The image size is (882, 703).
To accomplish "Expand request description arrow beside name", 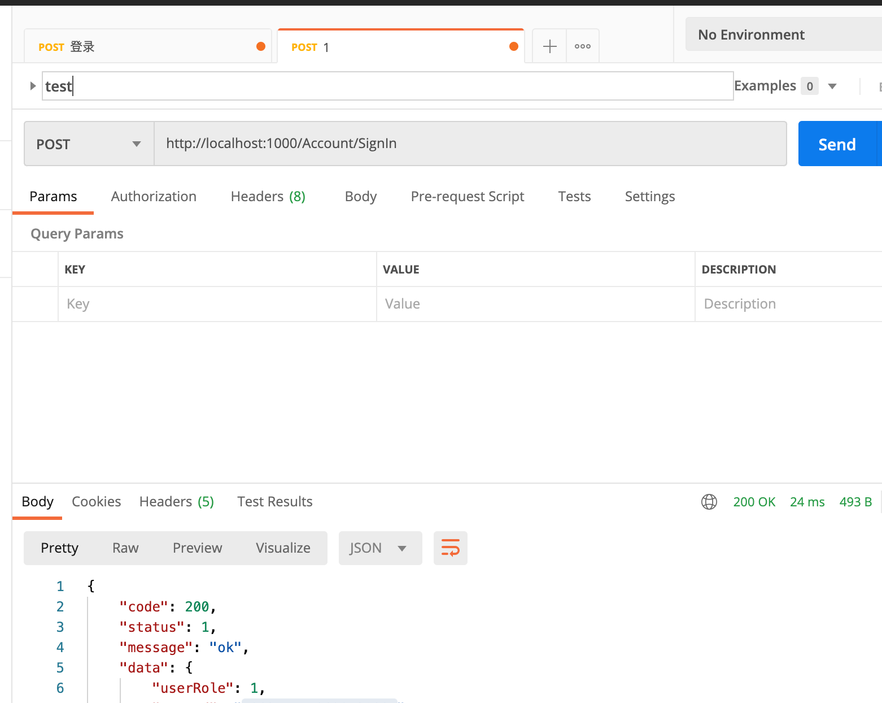I will (33, 86).
